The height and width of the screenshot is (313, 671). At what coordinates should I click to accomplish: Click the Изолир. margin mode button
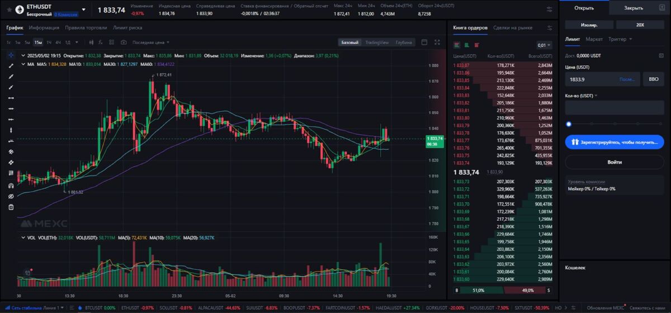pos(589,25)
